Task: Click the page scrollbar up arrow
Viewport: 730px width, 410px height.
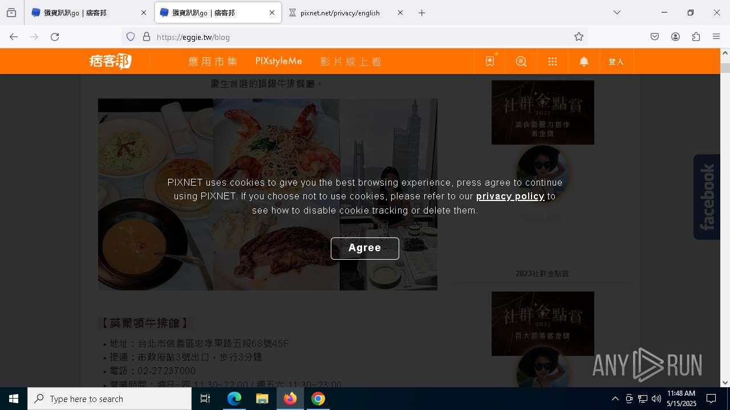Action: (x=725, y=53)
